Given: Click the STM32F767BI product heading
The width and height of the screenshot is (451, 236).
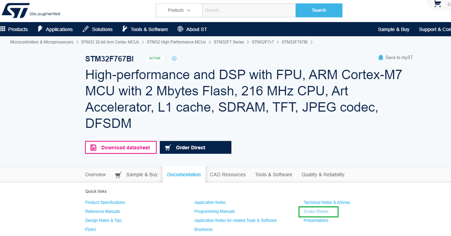Looking at the screenshot, I should [x=109, y=59].
